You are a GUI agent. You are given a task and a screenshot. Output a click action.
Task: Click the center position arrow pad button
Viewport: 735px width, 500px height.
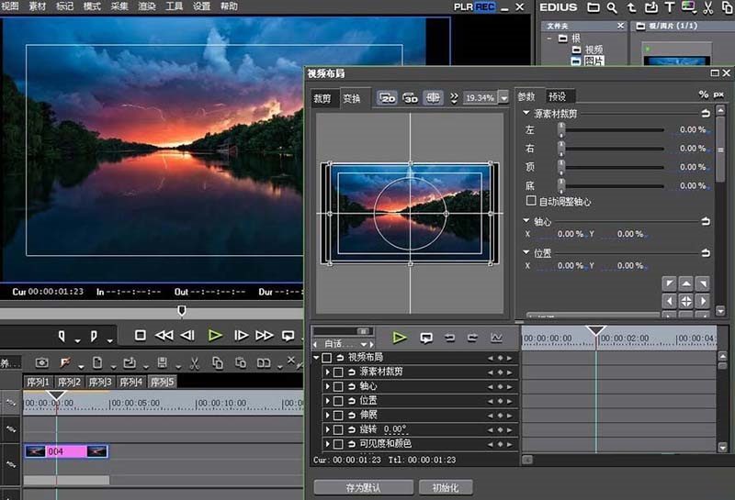coord(685,301)
